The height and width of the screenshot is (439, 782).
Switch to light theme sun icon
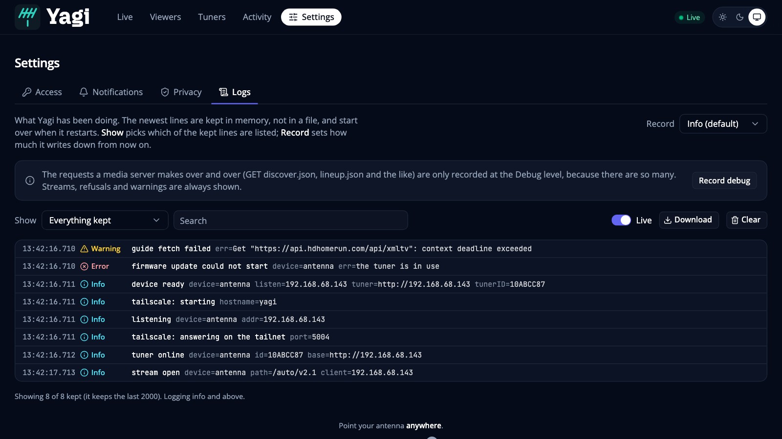(723, 17)
